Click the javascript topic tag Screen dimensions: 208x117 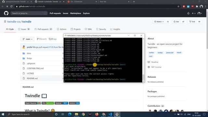click(170, 53)
